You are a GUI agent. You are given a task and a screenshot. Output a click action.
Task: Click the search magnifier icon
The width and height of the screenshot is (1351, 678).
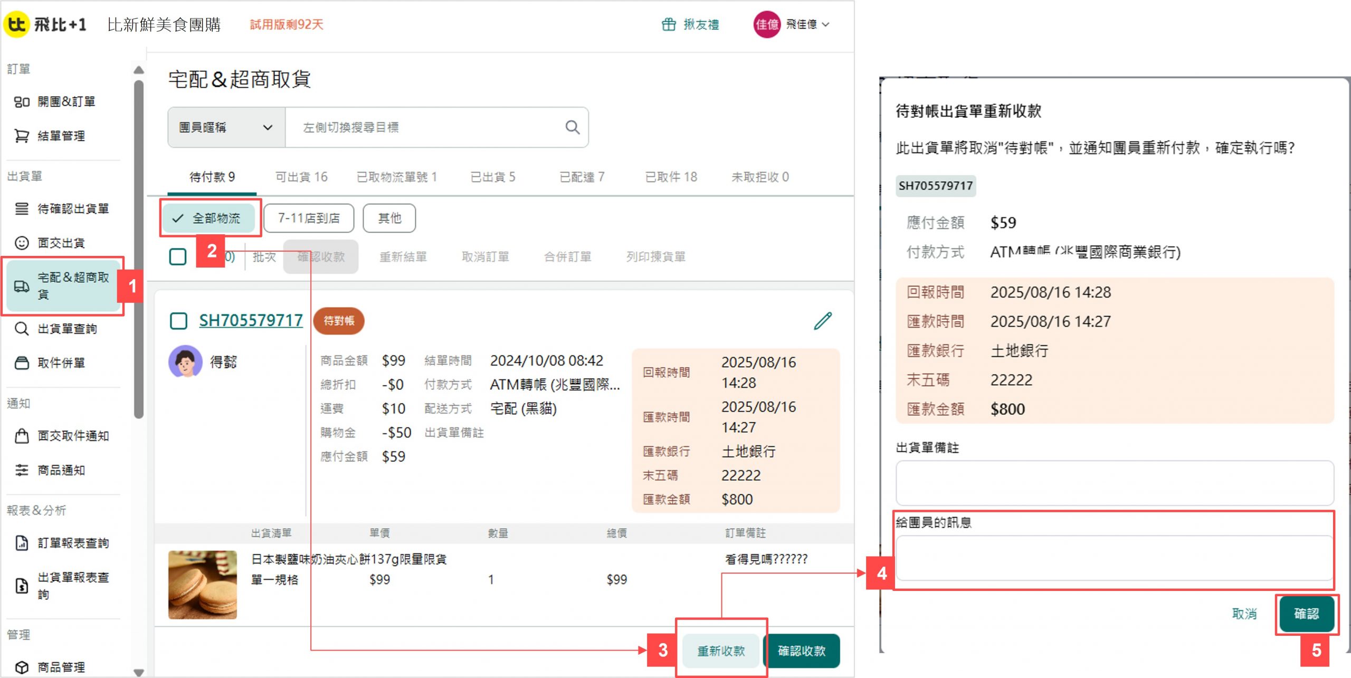(572, 127)
